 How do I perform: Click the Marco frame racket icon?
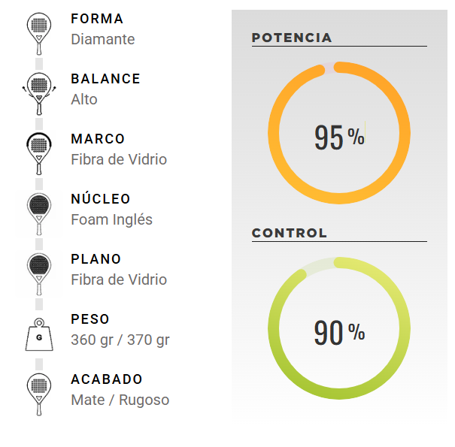[39, 154]
